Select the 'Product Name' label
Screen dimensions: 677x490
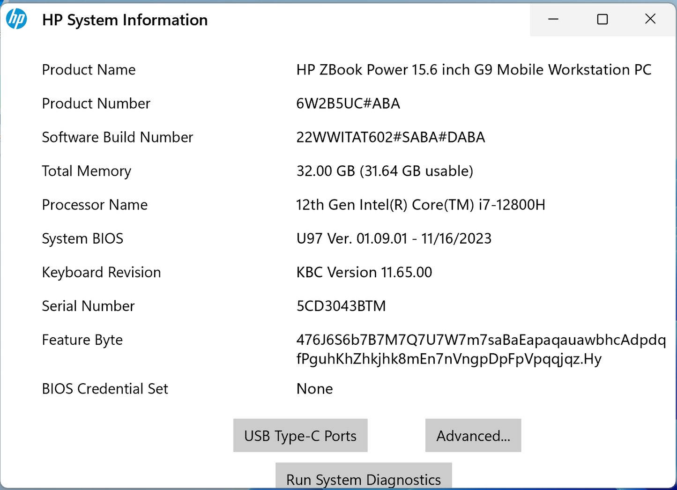(89, 70)
